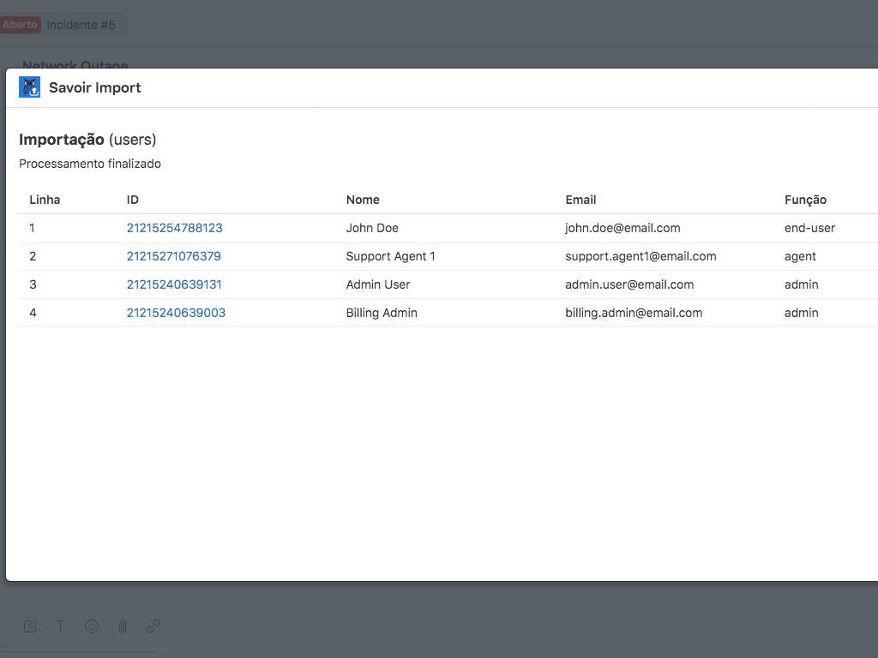Click the compose note icon in editor toolbar

point(30,626)
